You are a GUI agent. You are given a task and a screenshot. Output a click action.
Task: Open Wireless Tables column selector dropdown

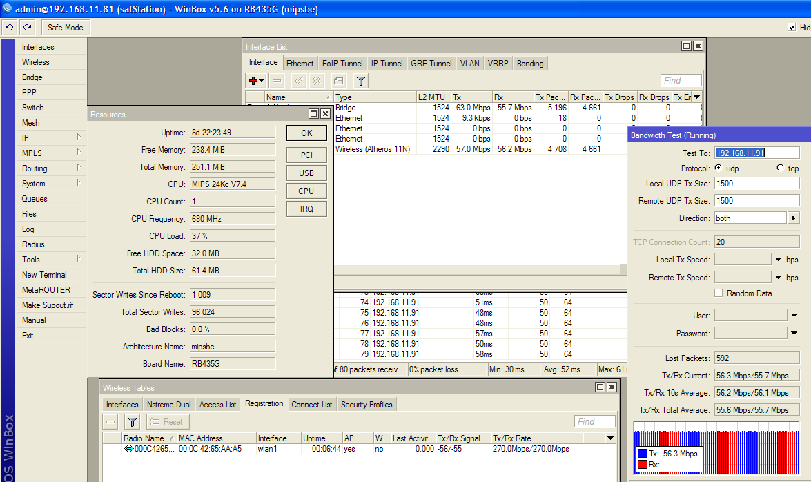click(609, 438)
